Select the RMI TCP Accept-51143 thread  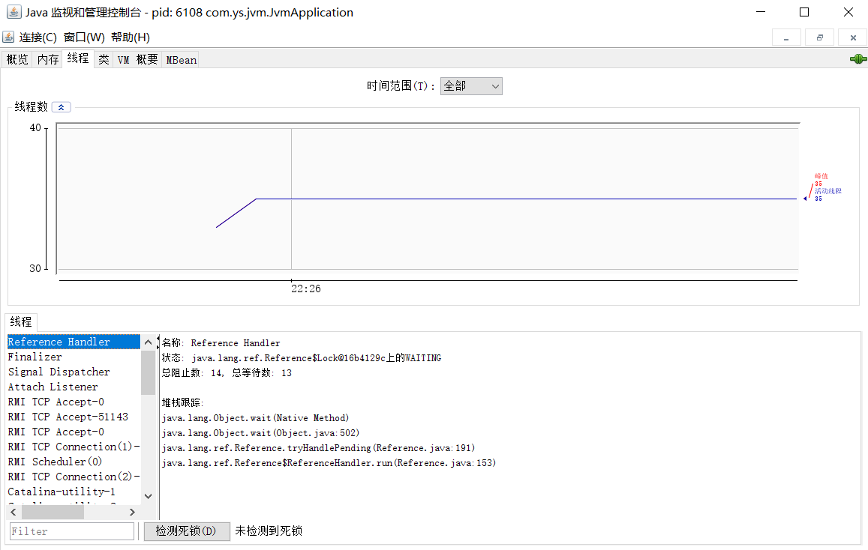(74, 417)
